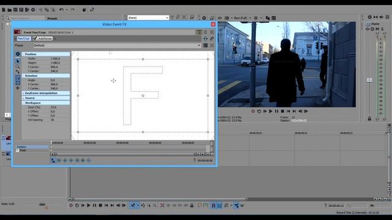Image resolution: width=392 pixels, height=220 pixels.
Task: Click the Width value 1 920,0
Action: 55,59
